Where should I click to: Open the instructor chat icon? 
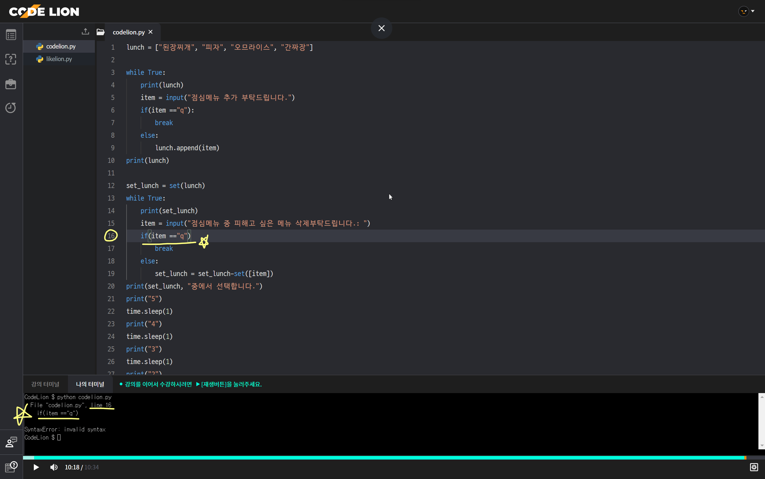pos(11,442)
